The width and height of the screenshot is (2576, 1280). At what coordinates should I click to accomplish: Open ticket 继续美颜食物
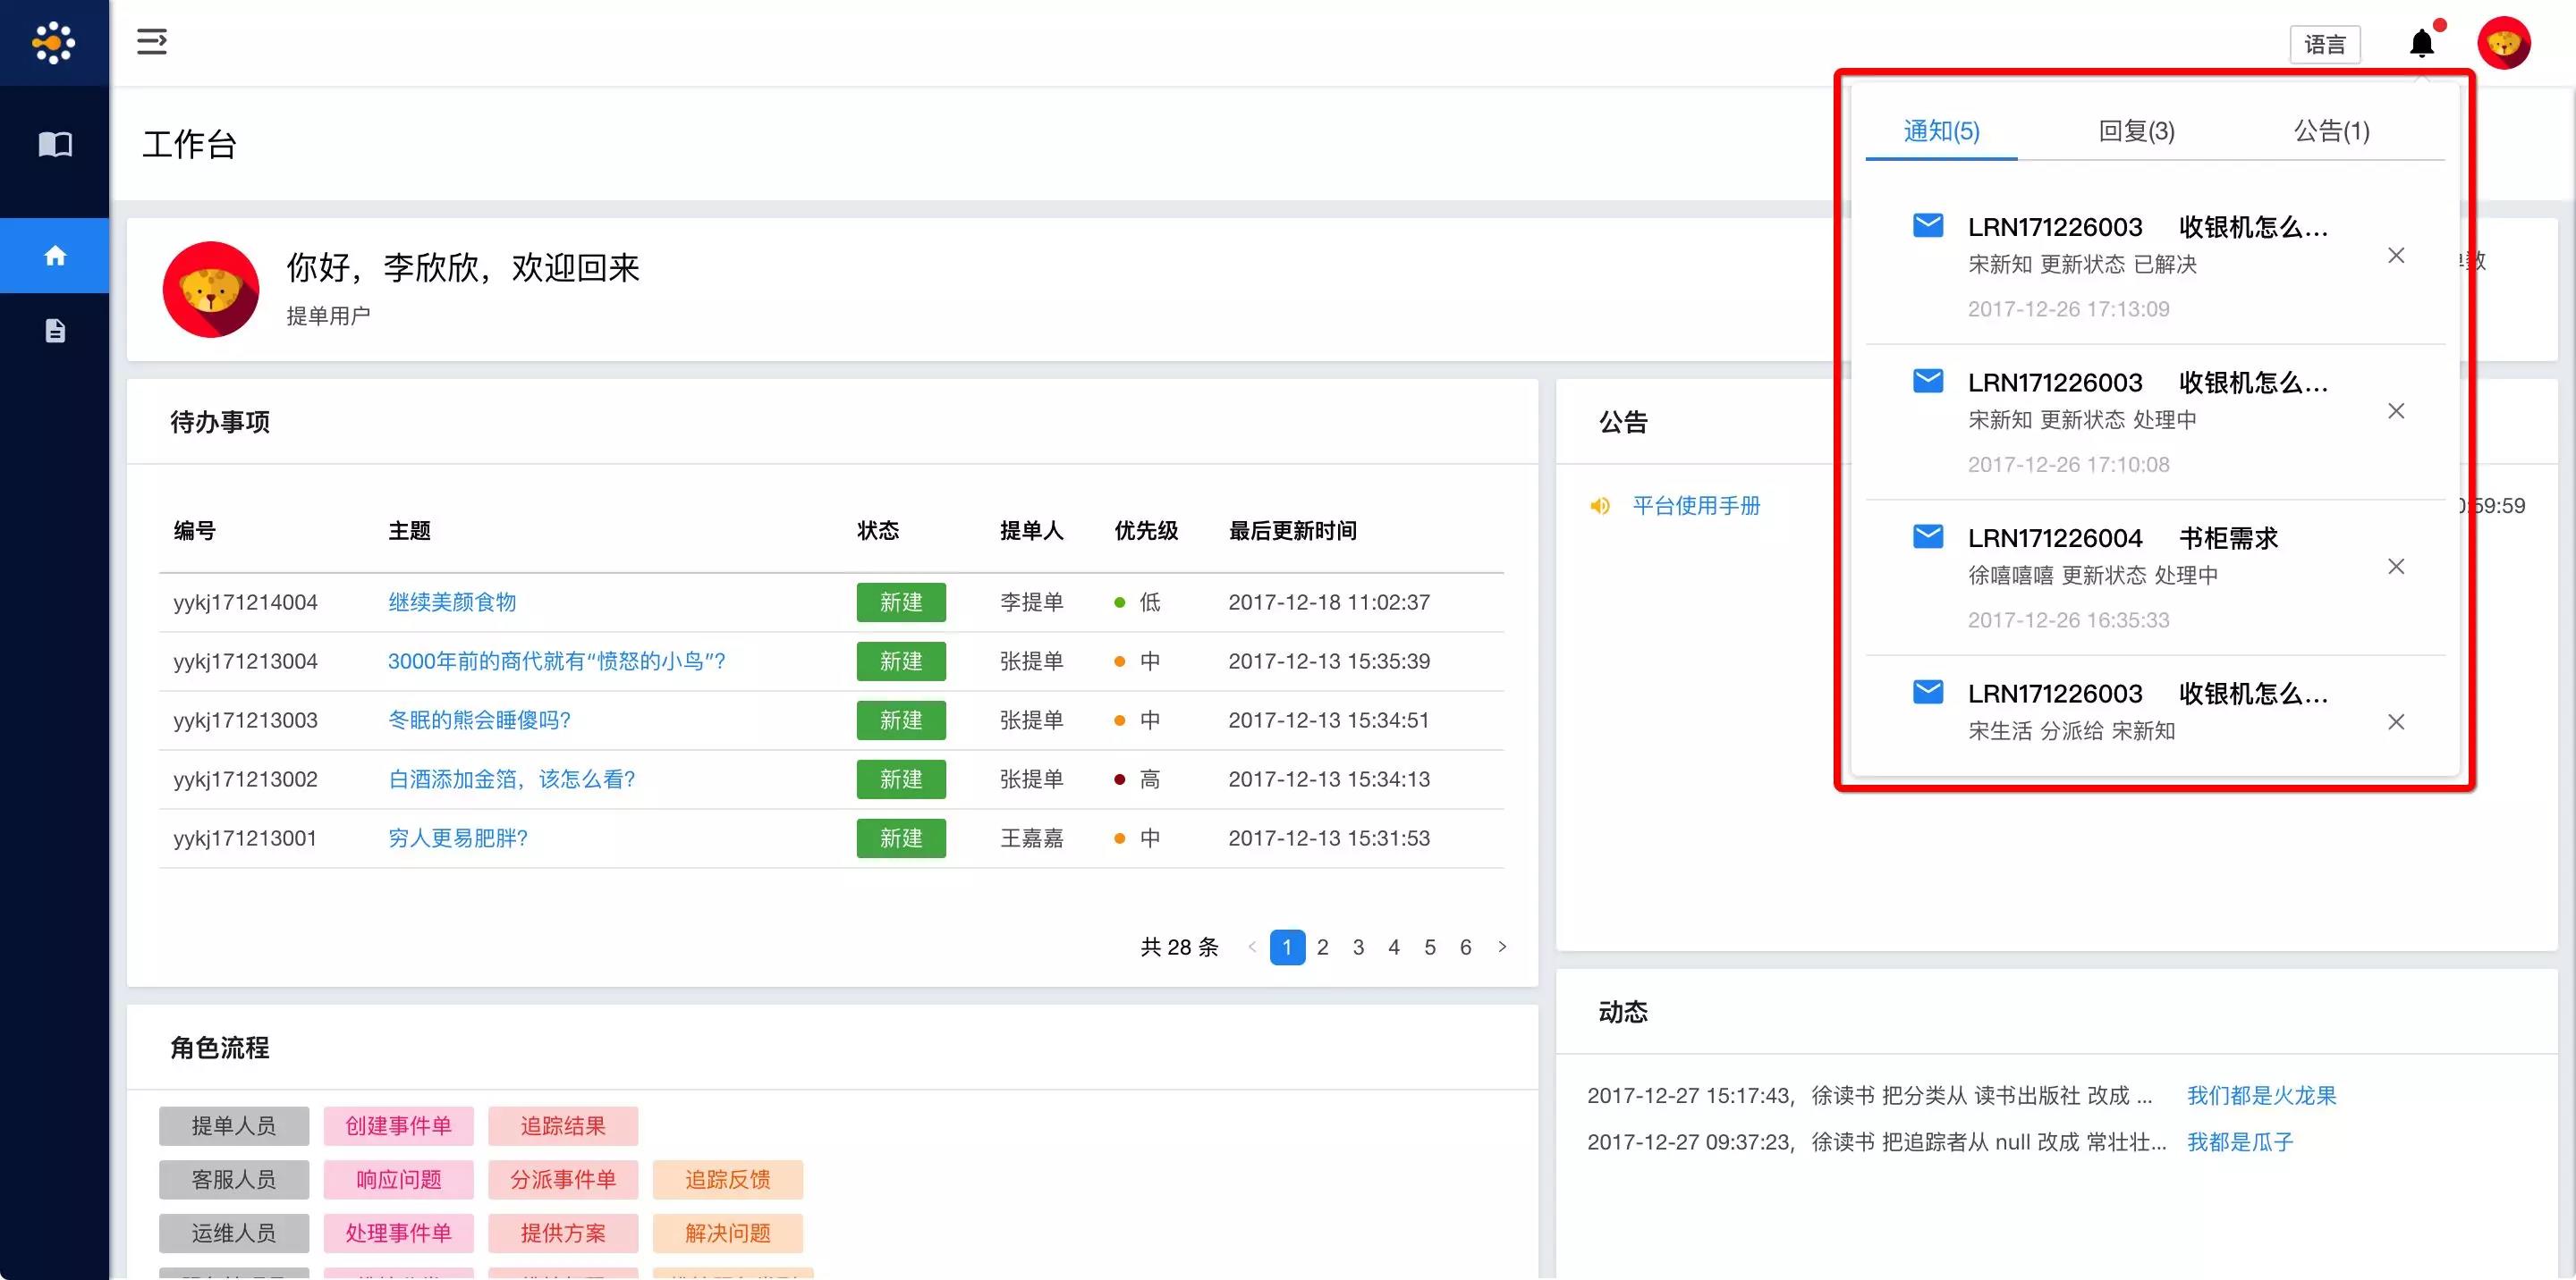(x=452, y=602)
